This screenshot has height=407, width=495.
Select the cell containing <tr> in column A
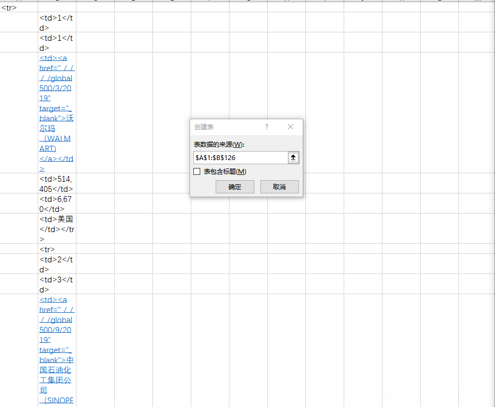click(x=19, y=7)
